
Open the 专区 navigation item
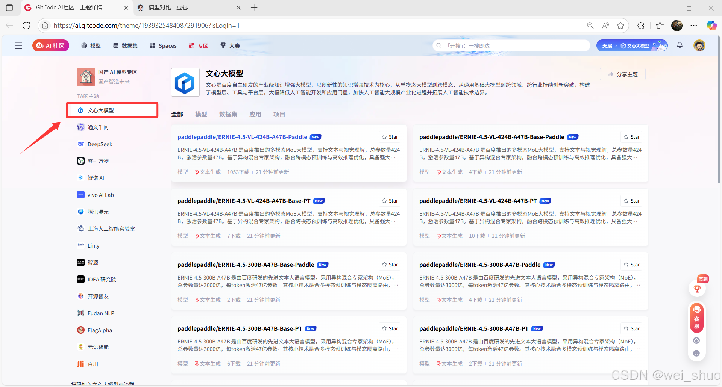199,45
